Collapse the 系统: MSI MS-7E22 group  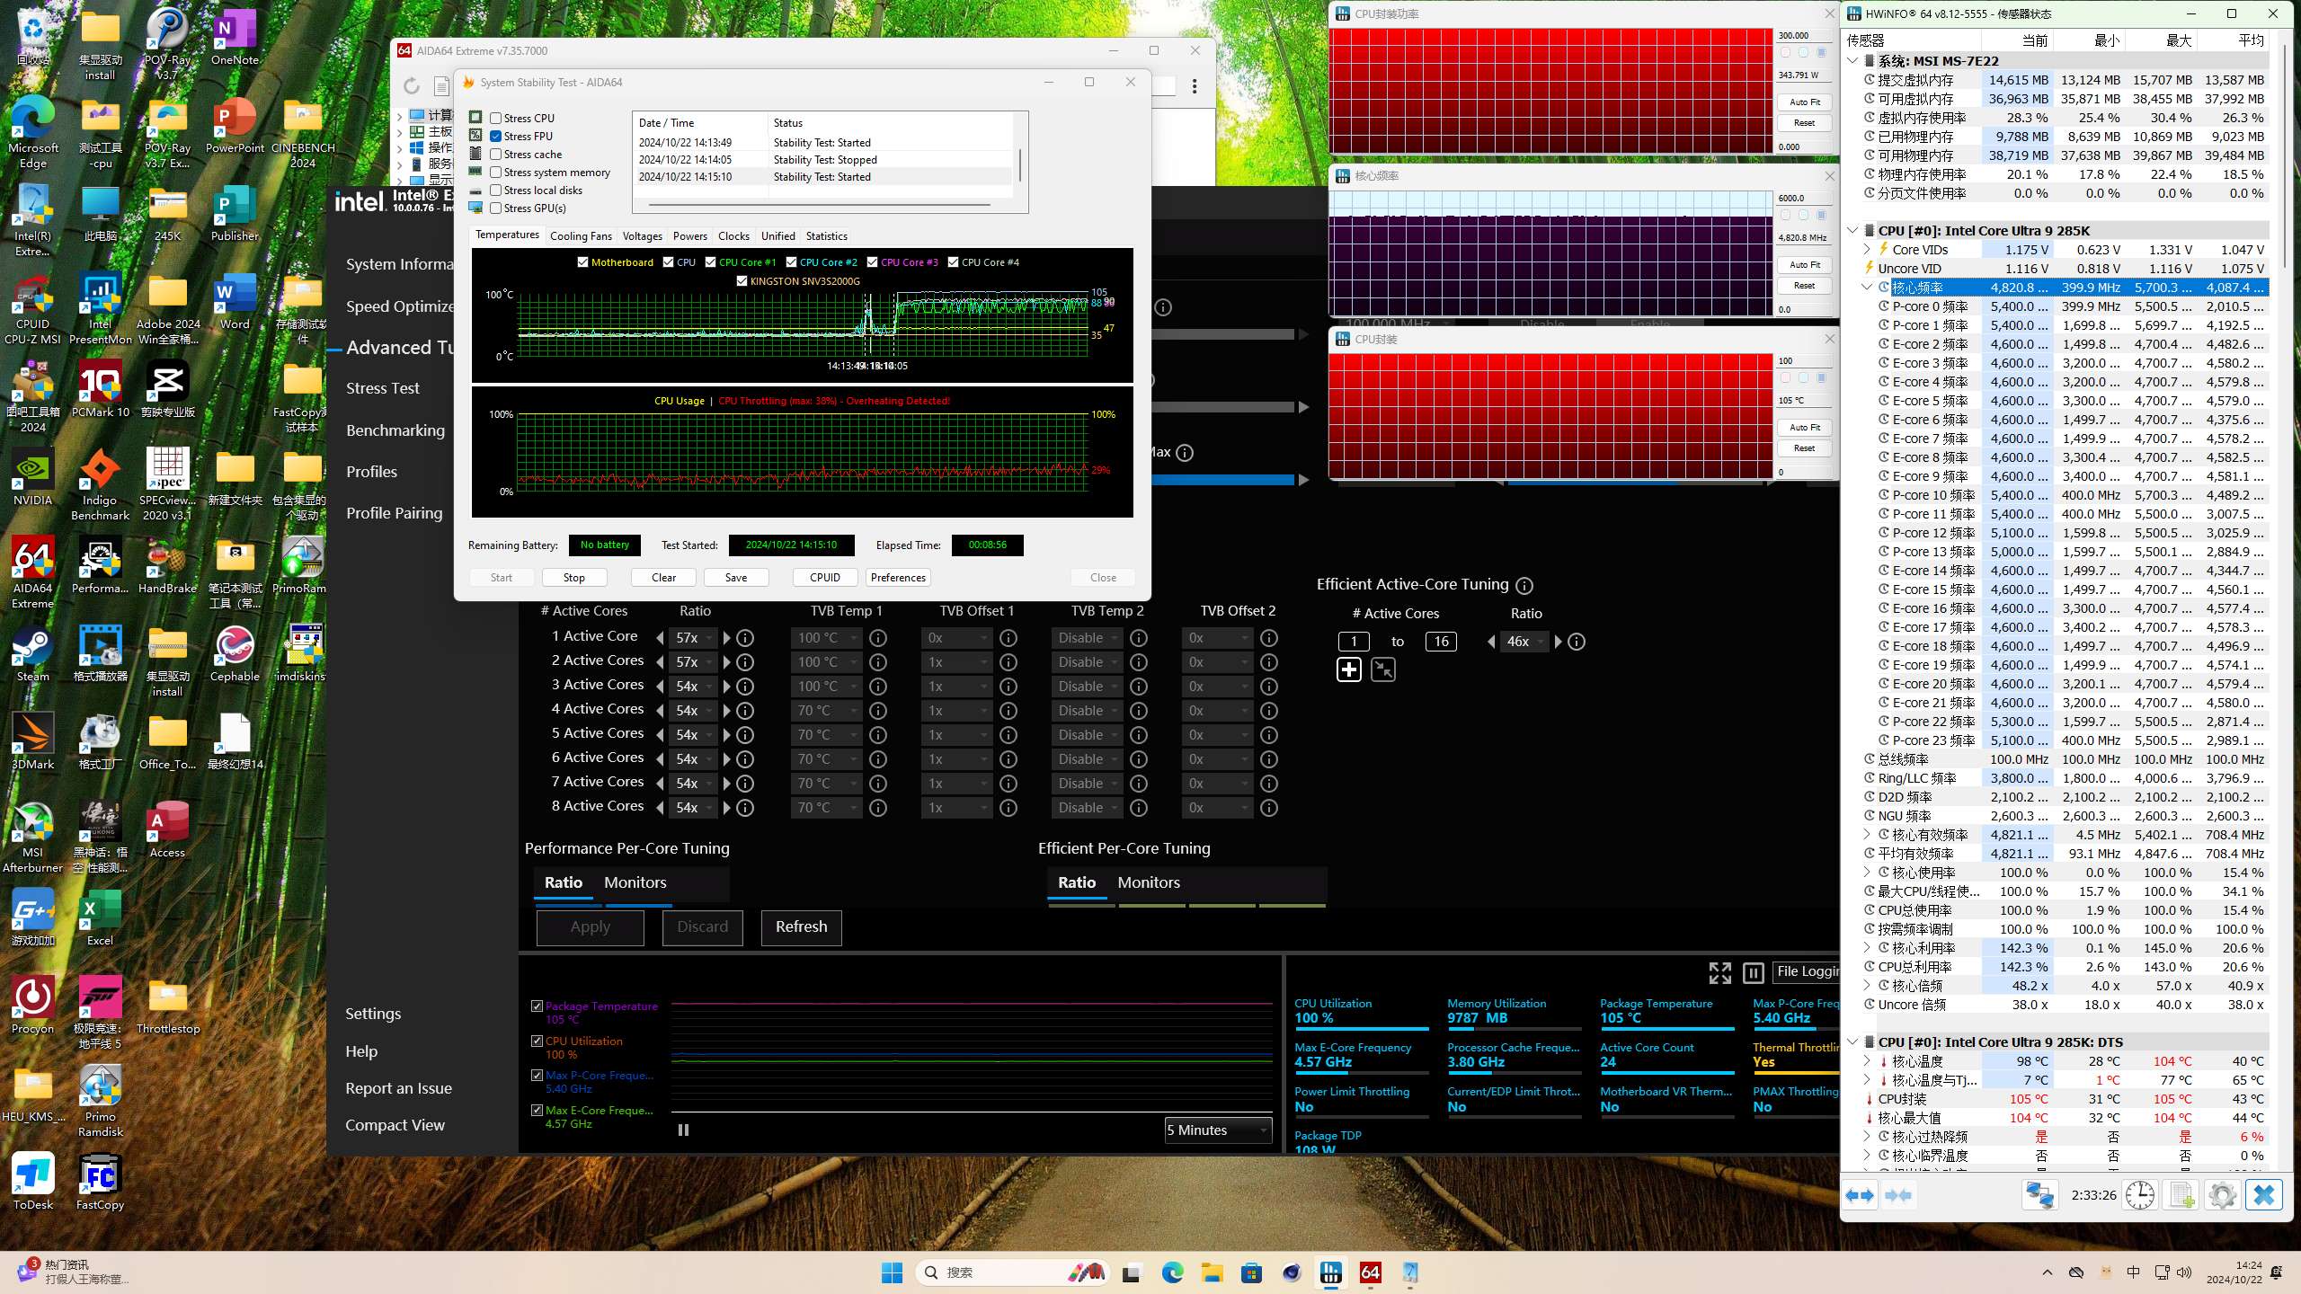1852,61
